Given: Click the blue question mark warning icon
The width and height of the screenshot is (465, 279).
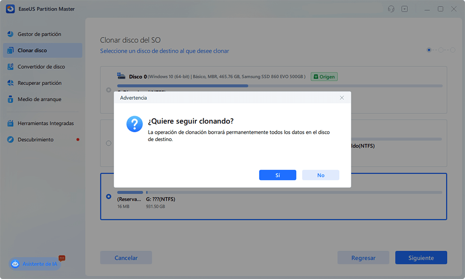Looking at the screenshot, I should pyautogui.click(x=134, y=124).
